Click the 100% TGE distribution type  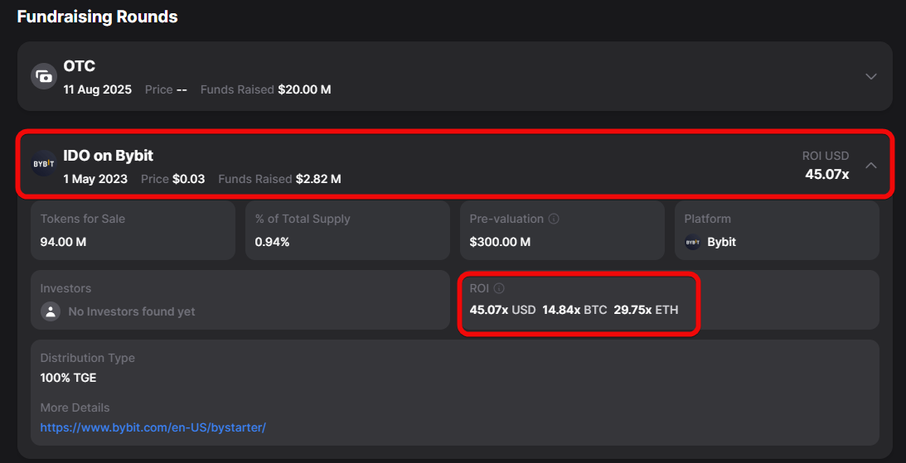(x=68, y=378)
